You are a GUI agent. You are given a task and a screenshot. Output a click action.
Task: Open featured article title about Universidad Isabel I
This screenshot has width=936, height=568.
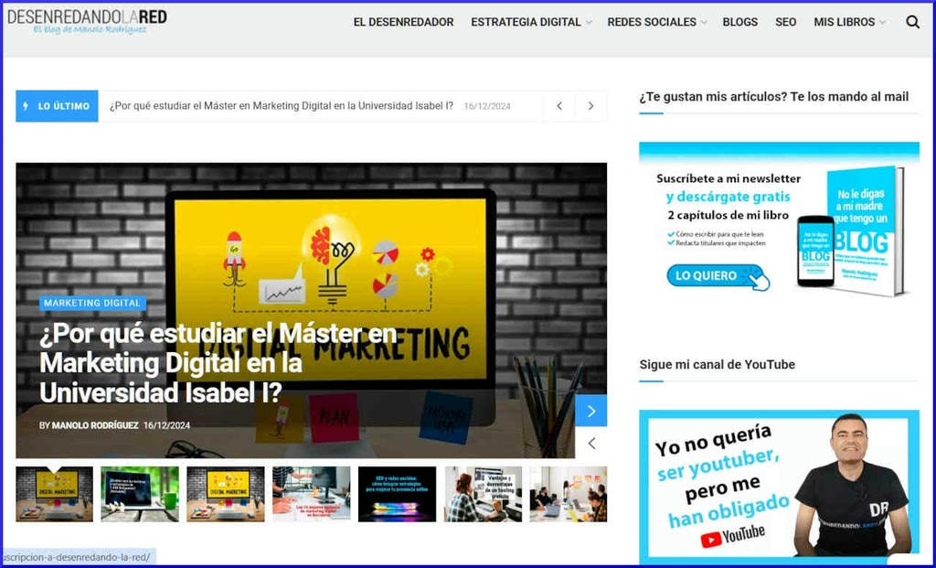point(218,363)
